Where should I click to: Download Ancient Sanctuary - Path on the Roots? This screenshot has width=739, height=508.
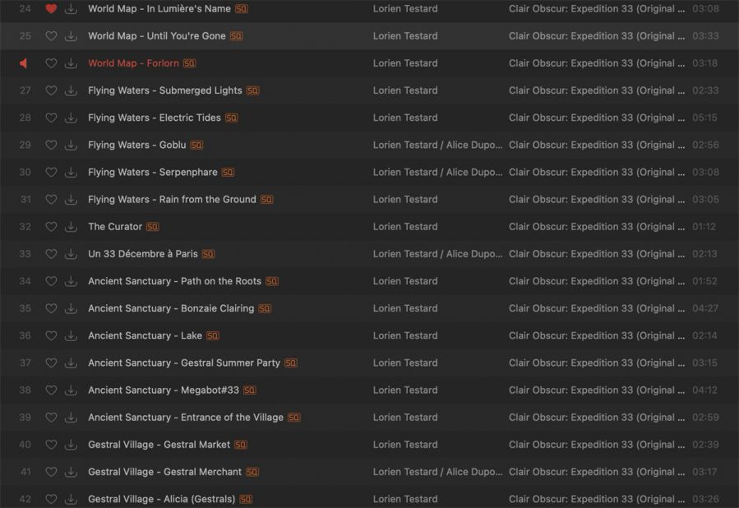[x=71, y=281]
